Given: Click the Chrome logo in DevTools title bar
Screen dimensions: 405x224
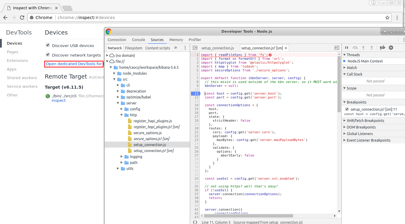Looking at the screenshot, I should click(x=109, y=32).
